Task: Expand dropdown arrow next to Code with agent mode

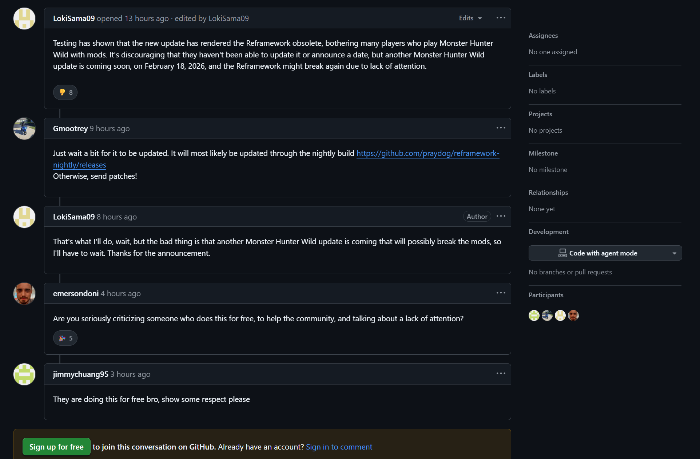Action: tap(674, 253)
